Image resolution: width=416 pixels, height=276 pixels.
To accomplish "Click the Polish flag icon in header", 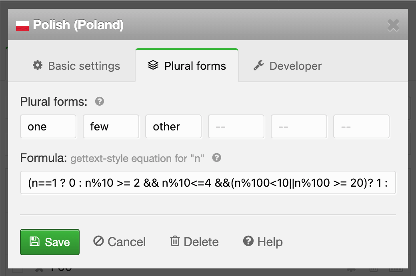I will (x=22, y=26).
